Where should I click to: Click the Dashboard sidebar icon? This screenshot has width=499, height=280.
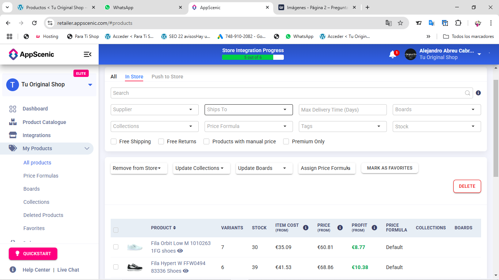coord(13,109)
